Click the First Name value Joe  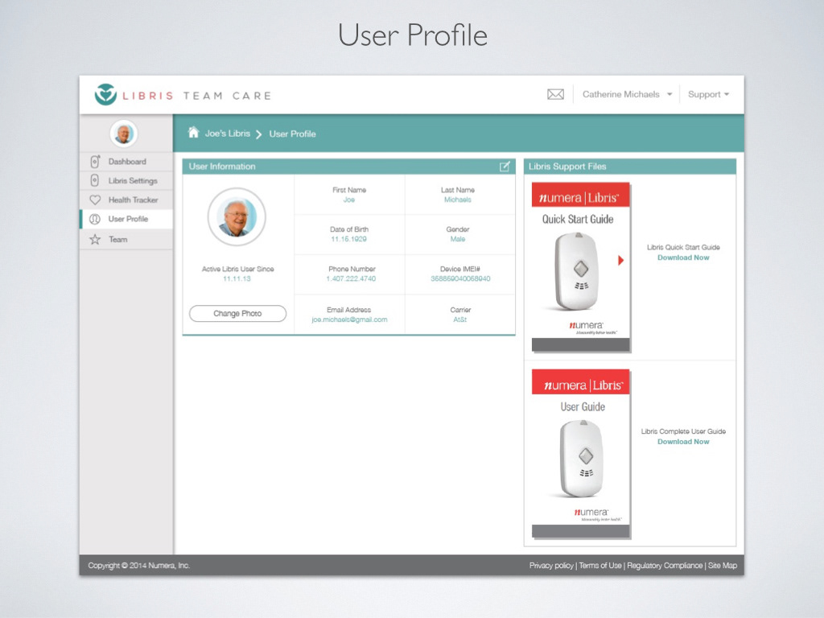349,200
